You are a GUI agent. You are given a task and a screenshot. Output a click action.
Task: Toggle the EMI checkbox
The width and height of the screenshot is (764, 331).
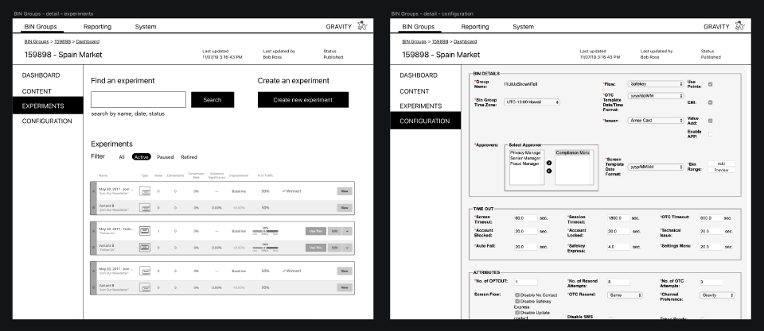(710, 102)
